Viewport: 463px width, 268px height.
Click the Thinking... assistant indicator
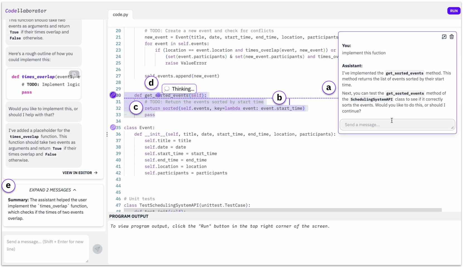tap(179, 89)
